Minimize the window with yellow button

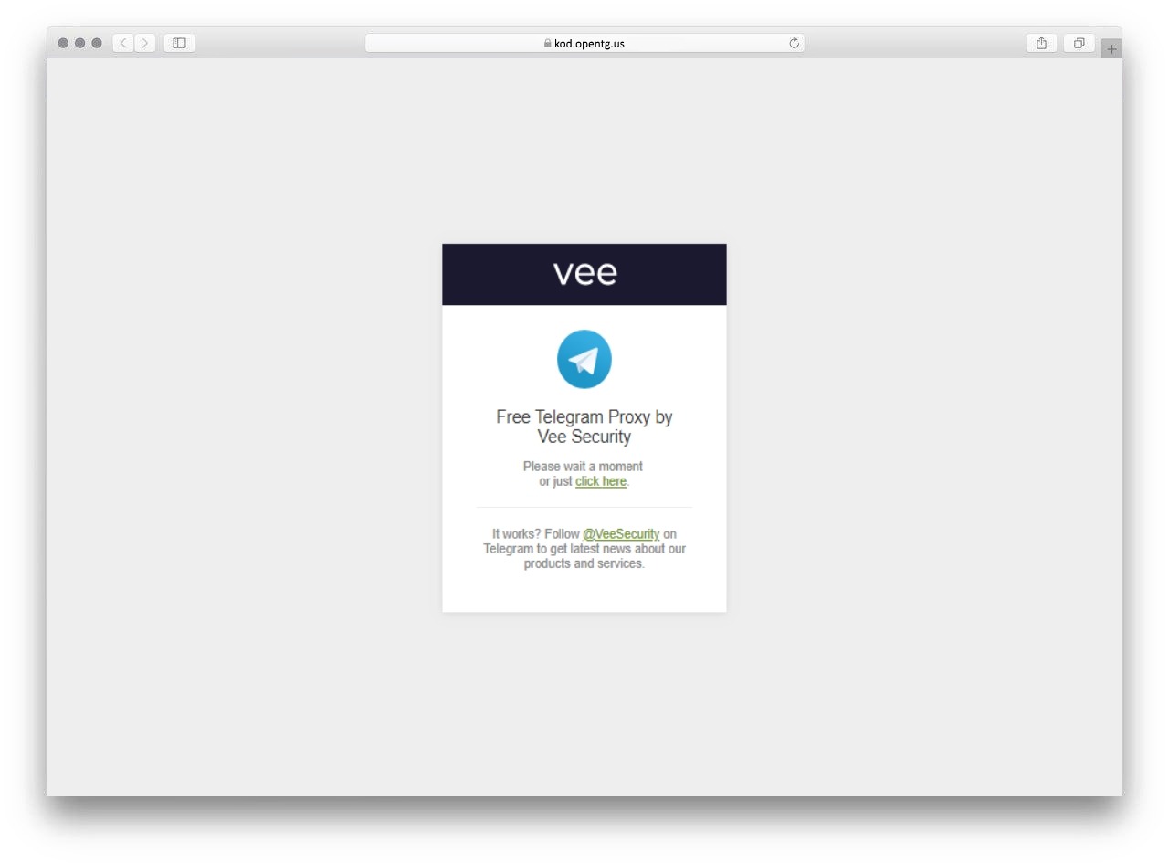pyautogui.click(x=79, y=43)
